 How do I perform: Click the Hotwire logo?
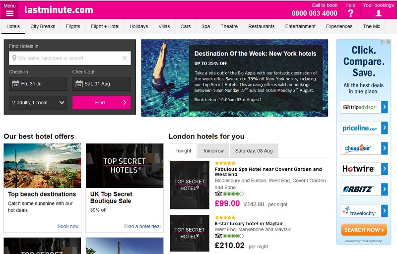pos(358,169)
